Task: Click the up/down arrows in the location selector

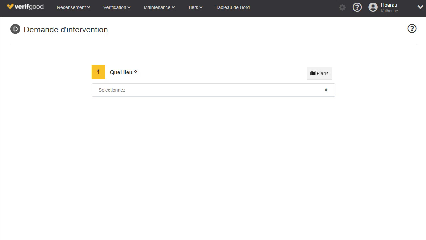Action: 326,90
